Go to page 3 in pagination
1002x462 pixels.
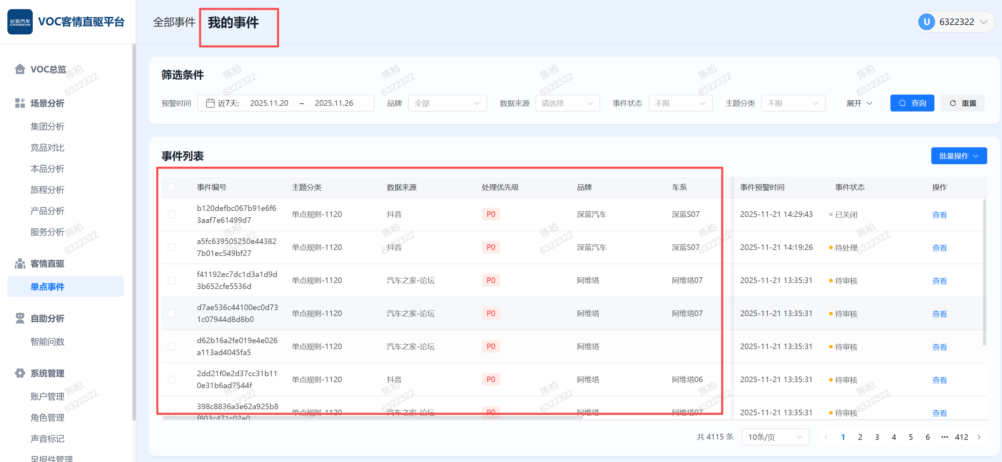877,437
